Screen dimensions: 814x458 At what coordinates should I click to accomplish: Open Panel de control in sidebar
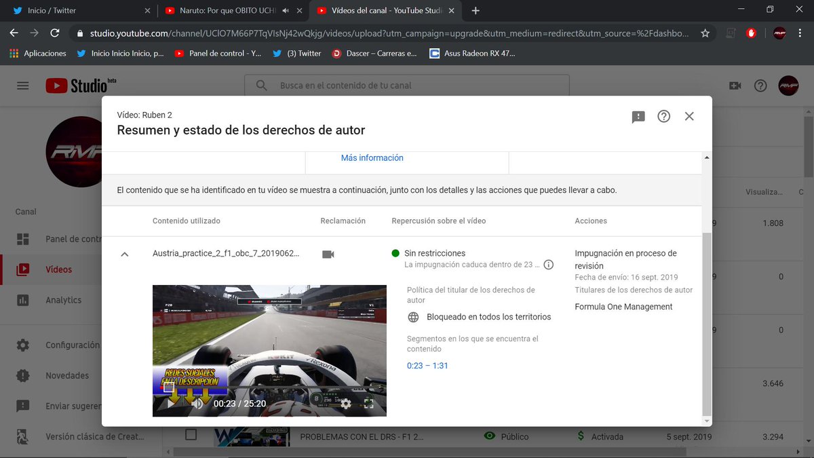point(58,239)
